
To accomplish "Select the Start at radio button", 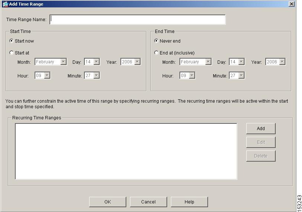I will pos(12,53).
